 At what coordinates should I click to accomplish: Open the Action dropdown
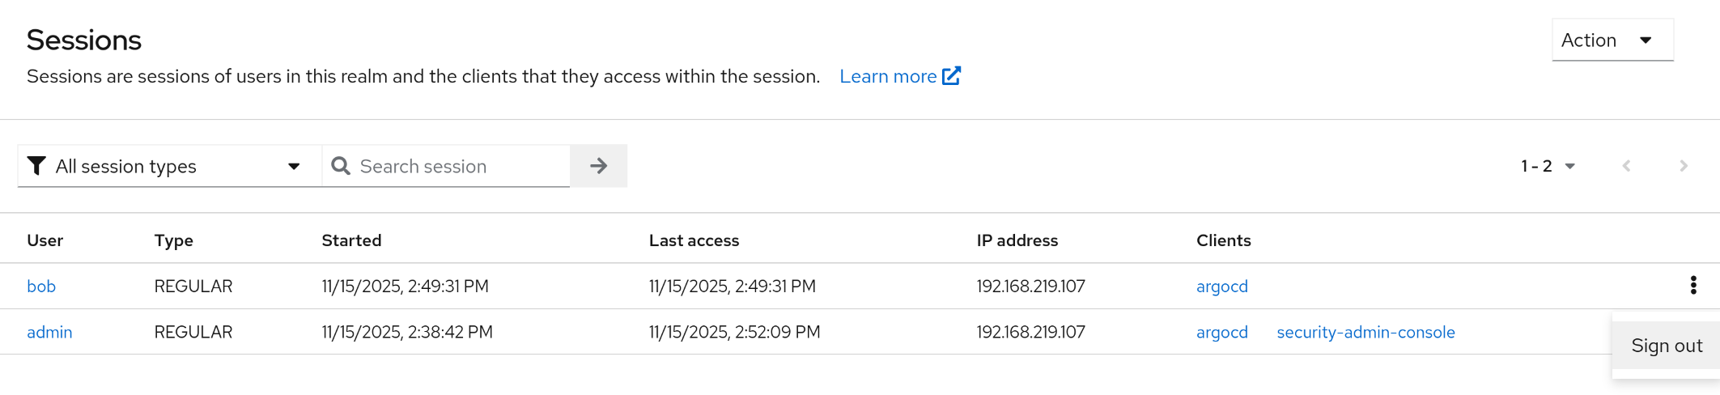(1612, 40)
